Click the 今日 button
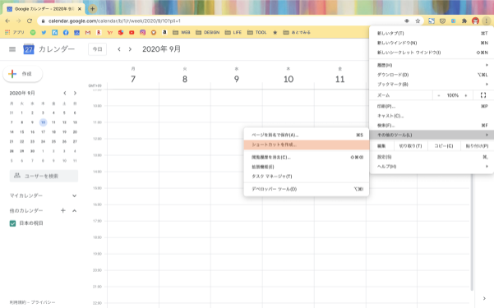494x308 pixels. pos(97,49)
